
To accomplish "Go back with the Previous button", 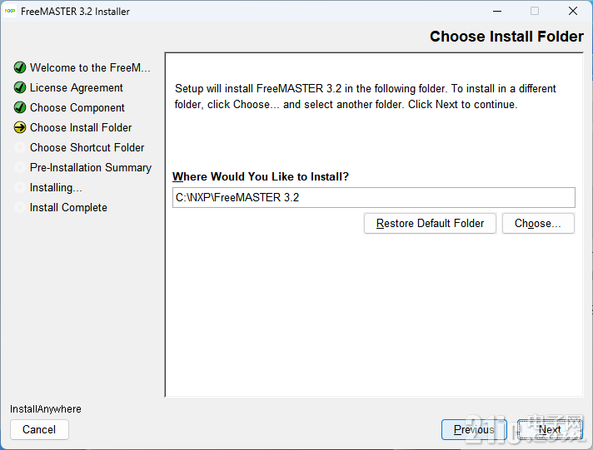I will click(474, 429).
